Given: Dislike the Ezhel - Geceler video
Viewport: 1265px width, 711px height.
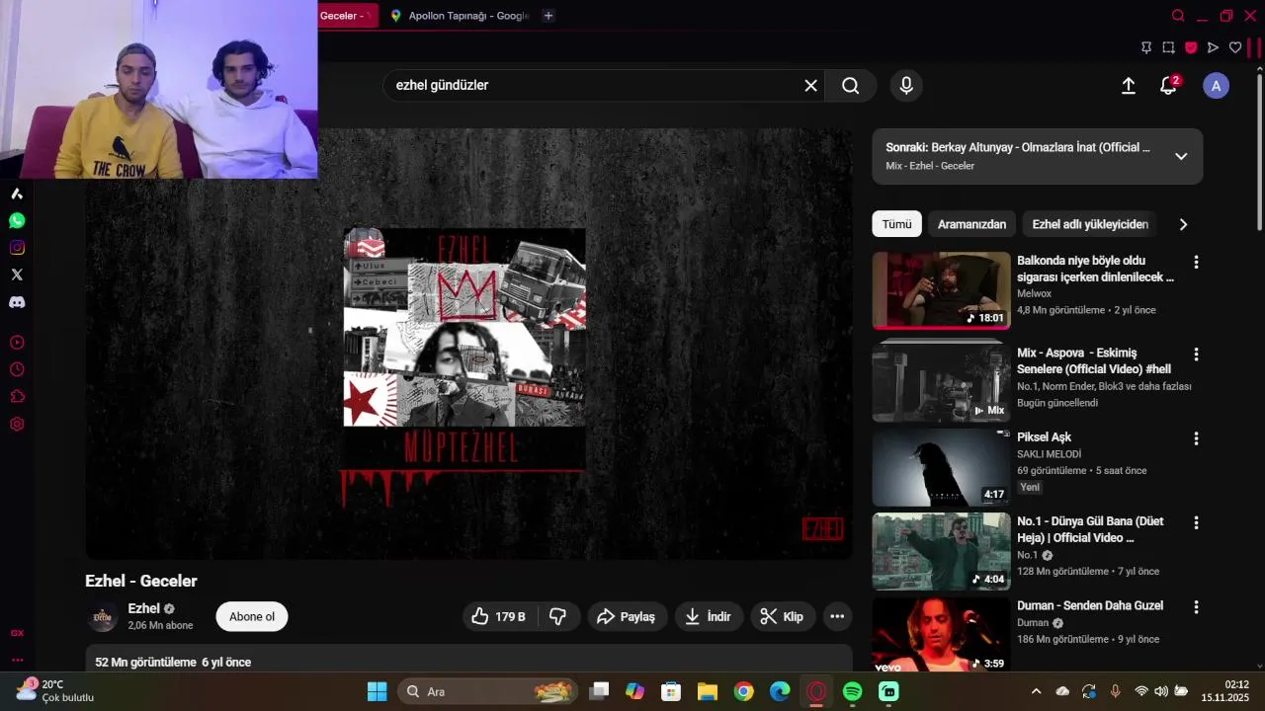Looking at the screenshot, I should pyautogui.click(x=558, y=616).
